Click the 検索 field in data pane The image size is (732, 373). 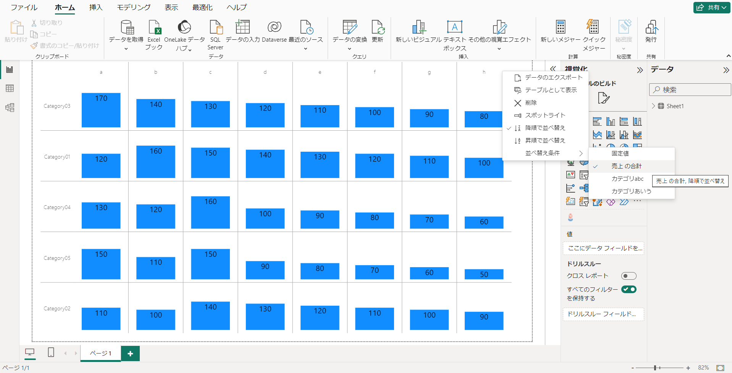690,90
